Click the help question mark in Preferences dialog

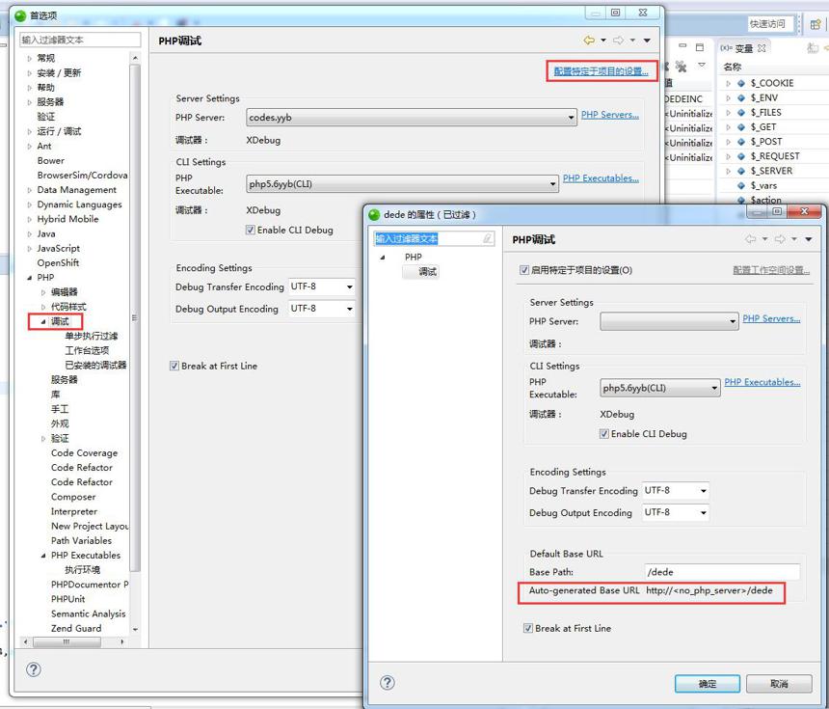coord(34,669)
